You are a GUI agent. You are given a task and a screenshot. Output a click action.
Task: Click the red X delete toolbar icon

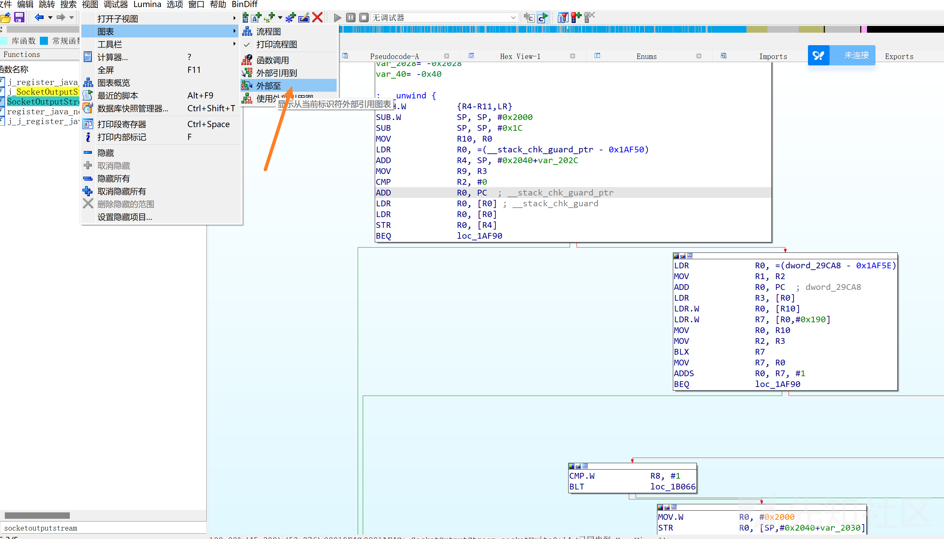[x=317, y=17]
